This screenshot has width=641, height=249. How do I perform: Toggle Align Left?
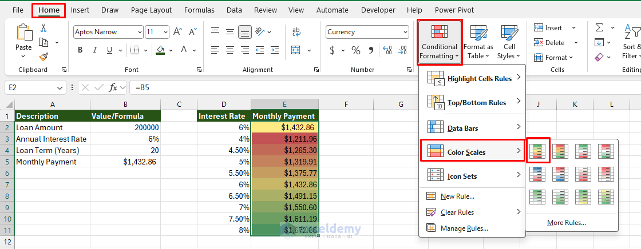(215, 50)
